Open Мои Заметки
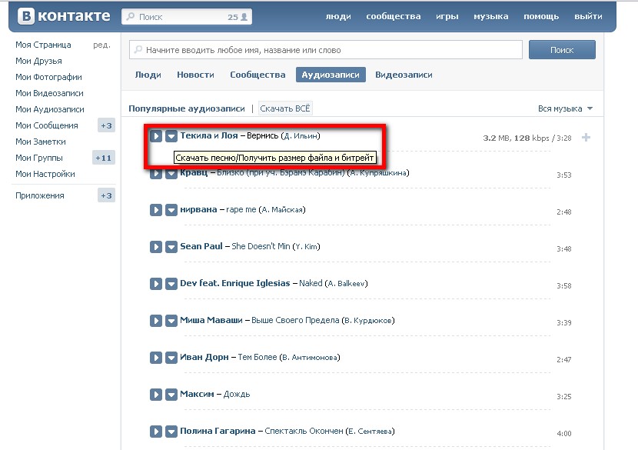Screen dimensions: 638x450 pyautogui.click(x=40, y=142)
